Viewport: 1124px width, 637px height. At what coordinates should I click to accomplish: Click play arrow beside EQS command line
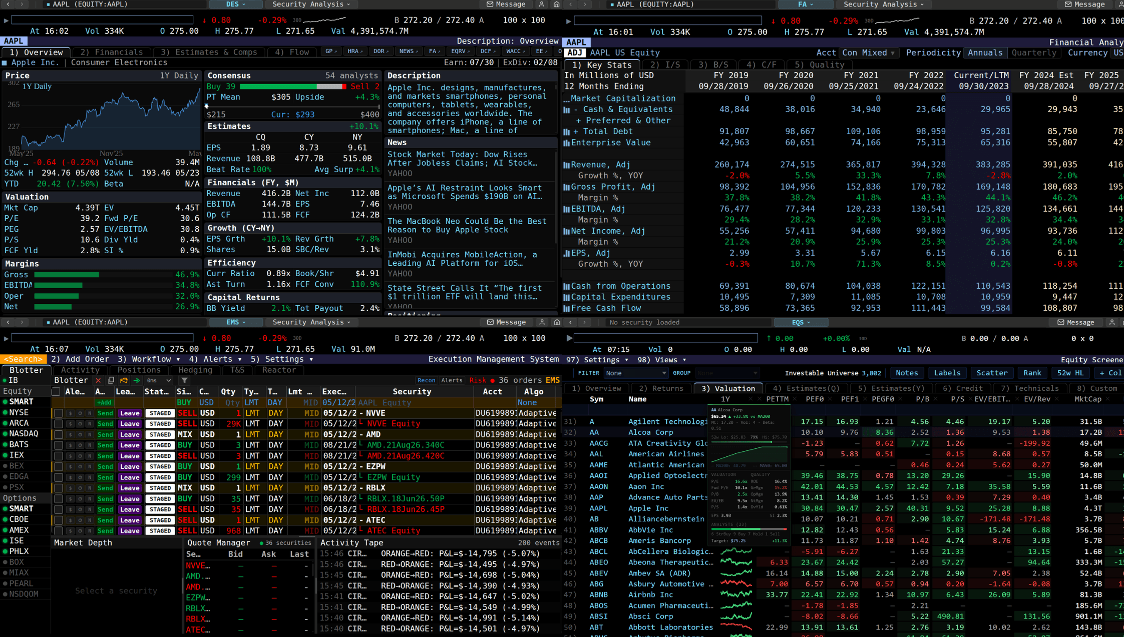tap(569, 338)
